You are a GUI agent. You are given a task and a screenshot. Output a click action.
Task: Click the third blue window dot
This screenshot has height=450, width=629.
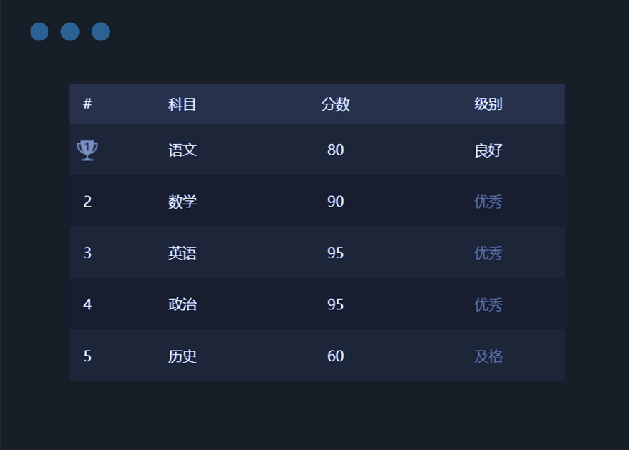pos(101,32)
